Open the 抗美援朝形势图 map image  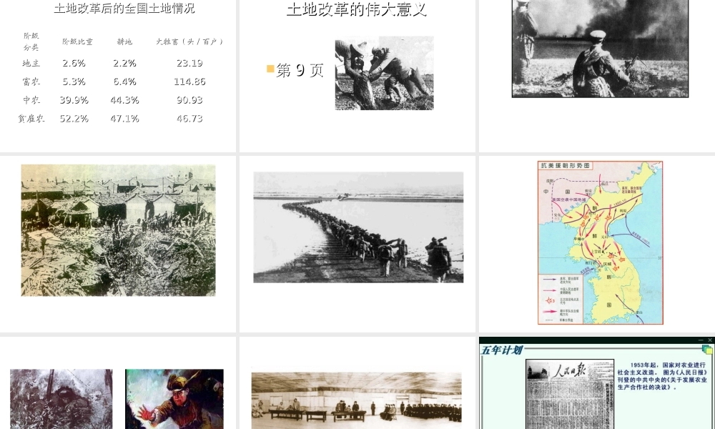(x=600, y=242)
